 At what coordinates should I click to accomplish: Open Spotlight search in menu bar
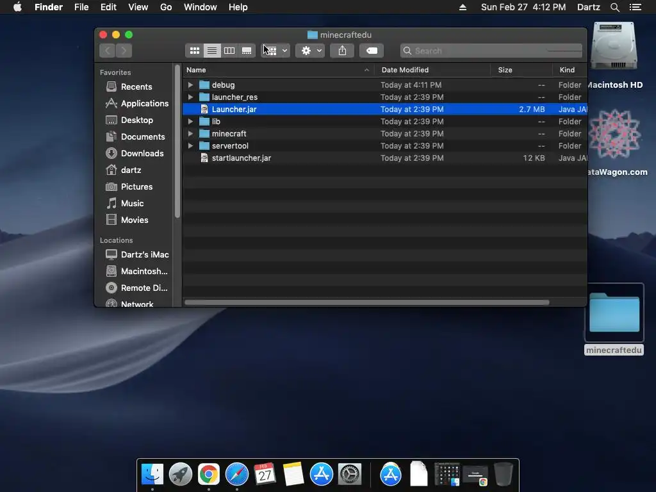[614, 7]
